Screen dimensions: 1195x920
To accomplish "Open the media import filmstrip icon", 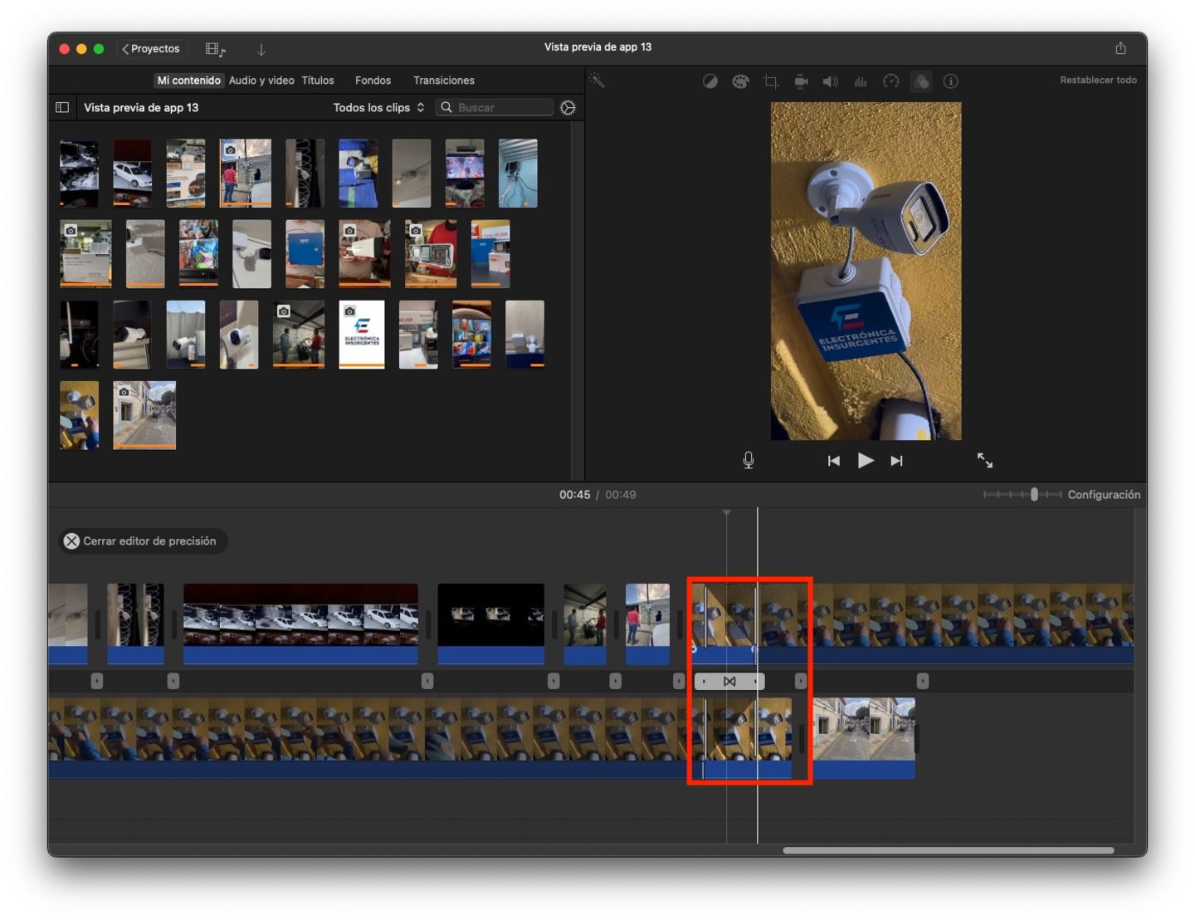I will coord(215,49).
